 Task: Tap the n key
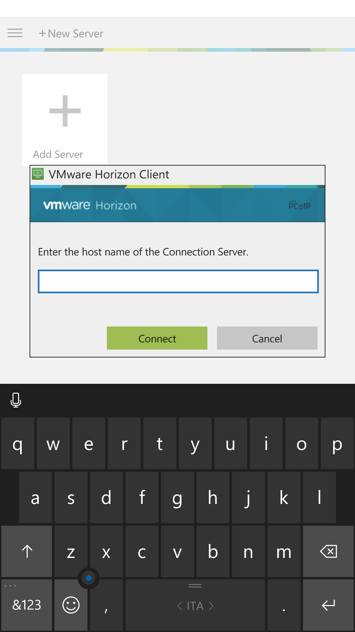(248, 551)
